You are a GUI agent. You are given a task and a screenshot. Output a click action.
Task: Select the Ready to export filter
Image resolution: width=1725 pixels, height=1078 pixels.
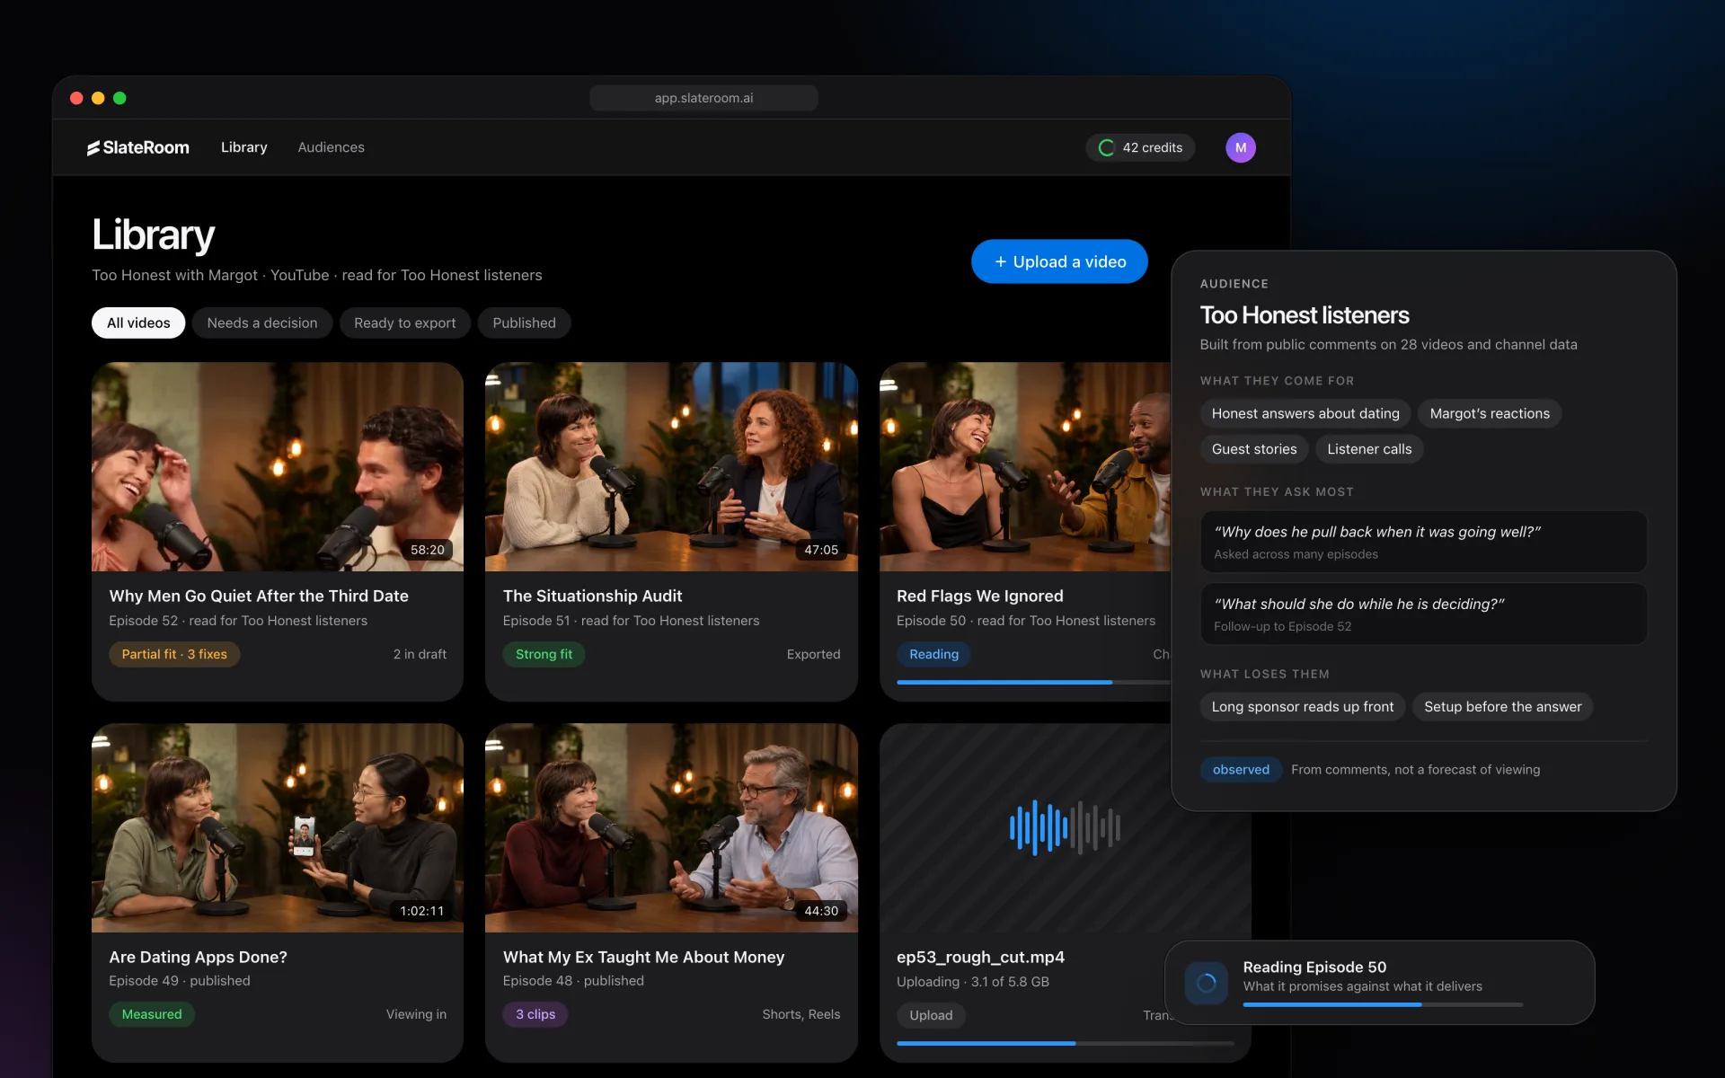pos(404,323)
